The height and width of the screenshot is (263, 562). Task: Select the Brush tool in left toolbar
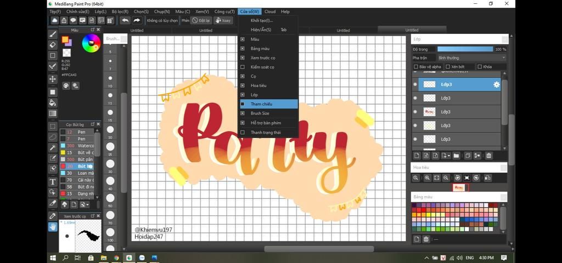pos(53,35)
